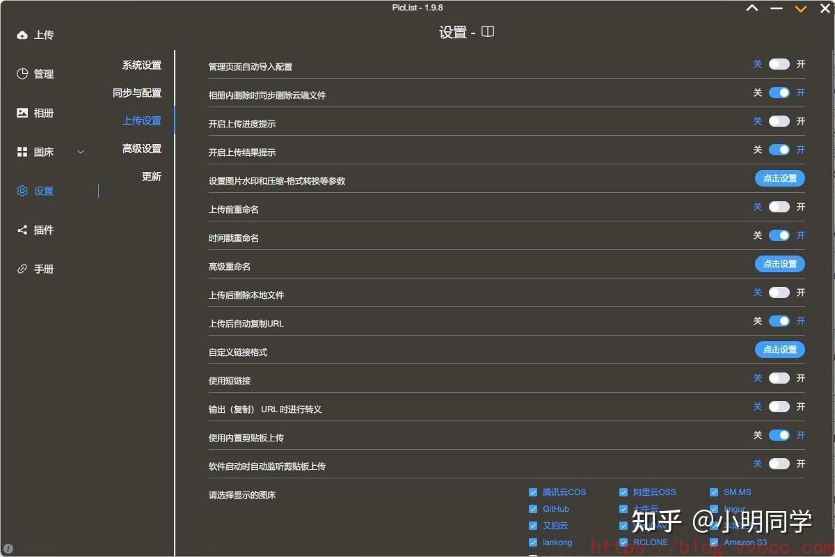Click the 图床 grid icon
This screenshot has width=835, height=557.
[22, 152]
